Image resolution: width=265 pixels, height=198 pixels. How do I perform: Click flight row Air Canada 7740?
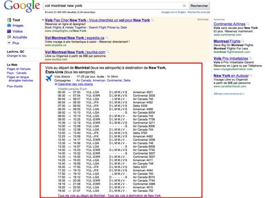coord(106,150)
